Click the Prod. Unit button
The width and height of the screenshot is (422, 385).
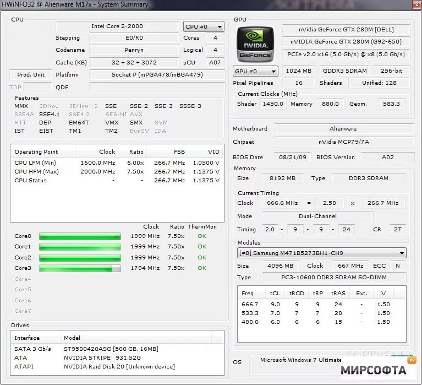pyautogui.click(x=31, y=74)
